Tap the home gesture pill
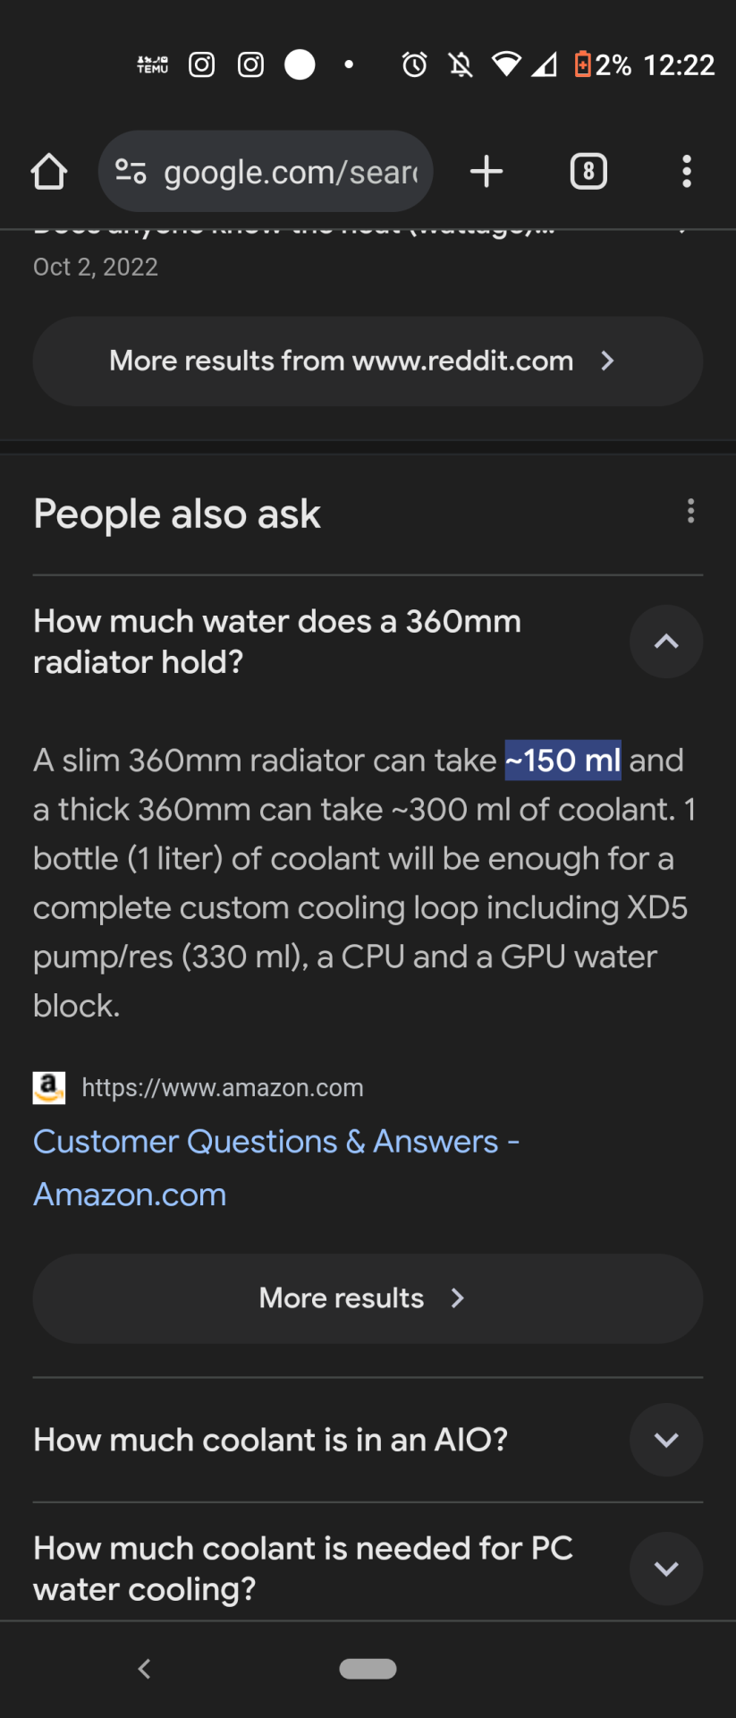 click(x=368, y=1669)
